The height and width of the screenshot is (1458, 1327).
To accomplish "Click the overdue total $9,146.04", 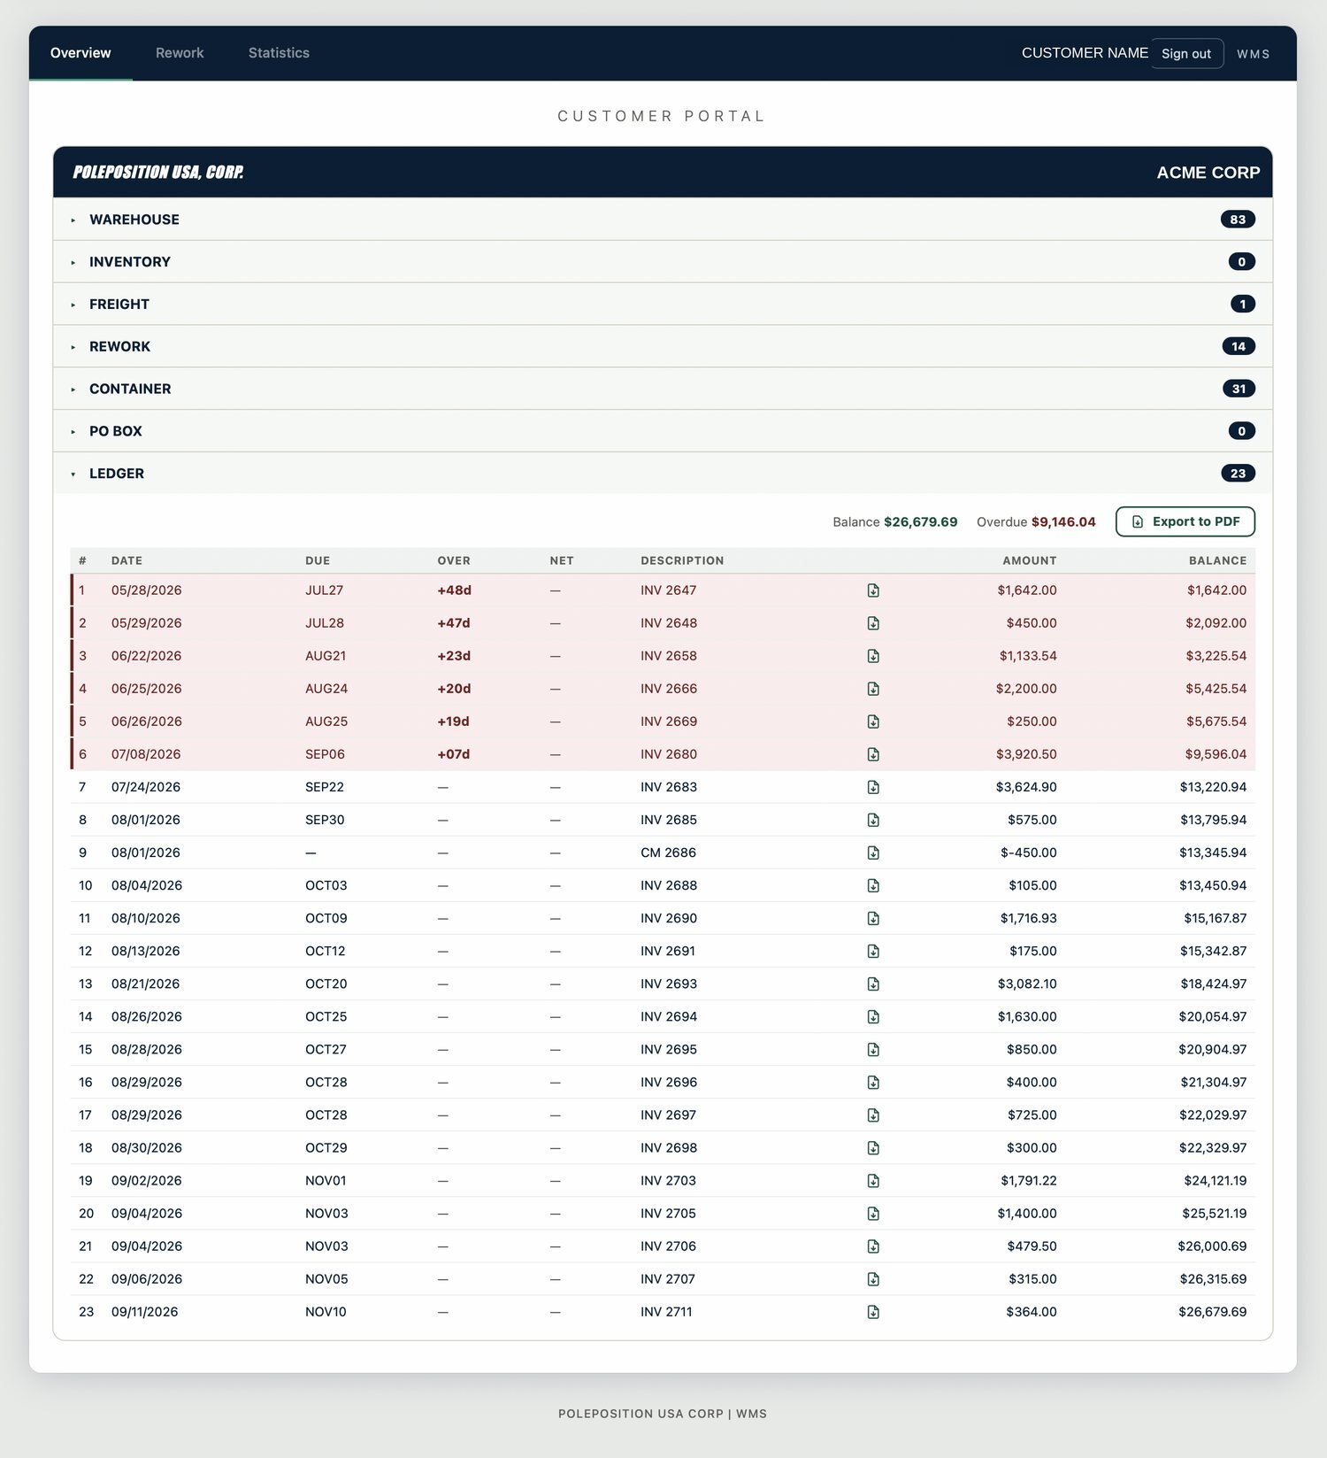I will 1063,521.
